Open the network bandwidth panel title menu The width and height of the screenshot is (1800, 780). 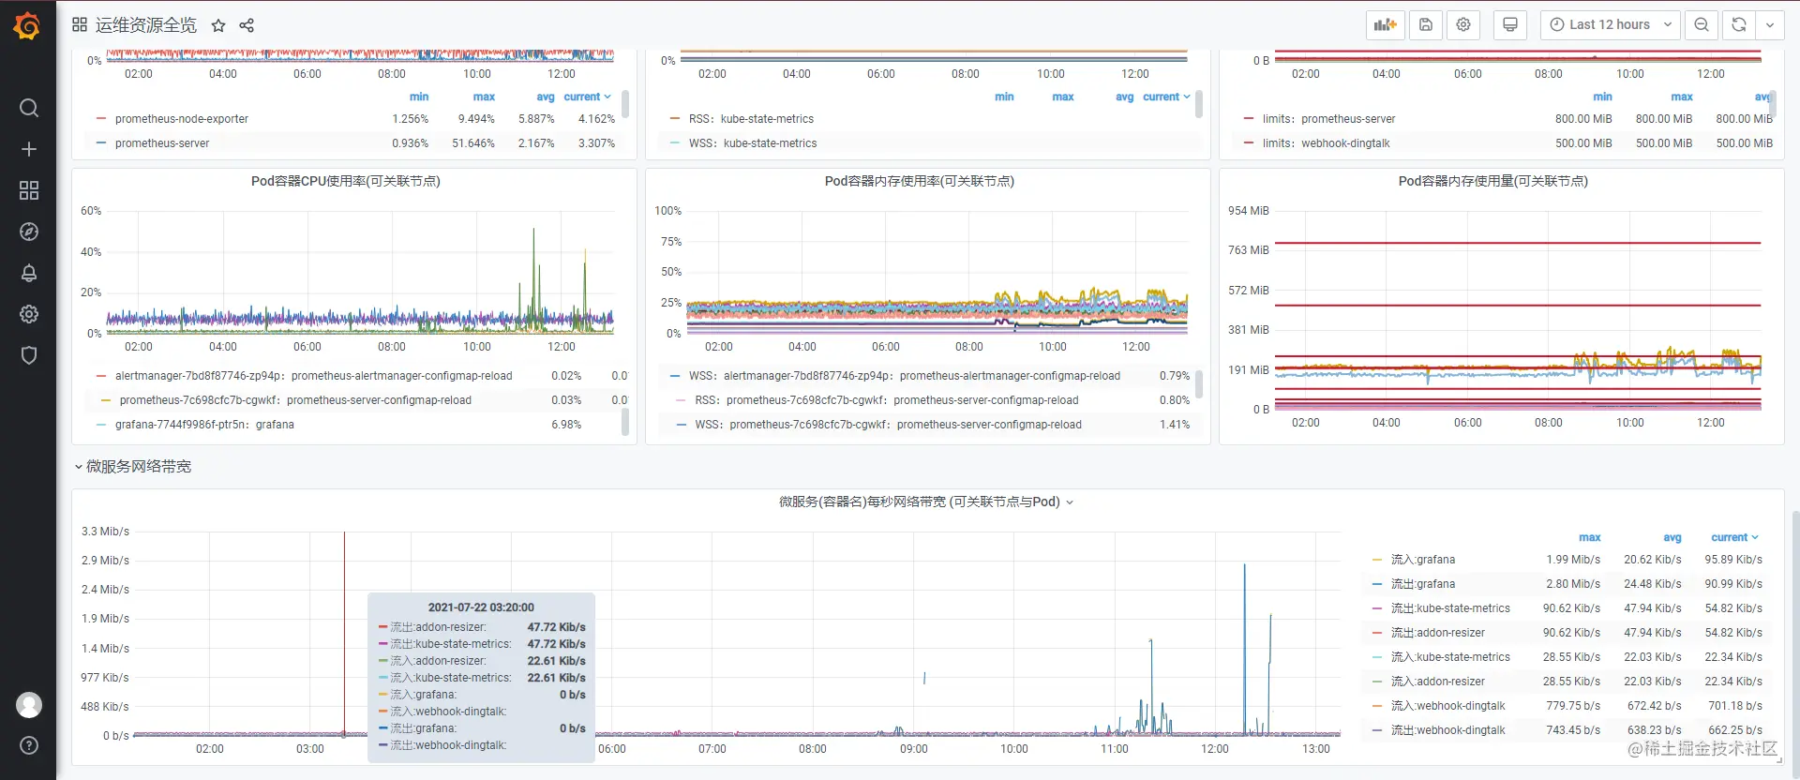click(x=926, y=502)
